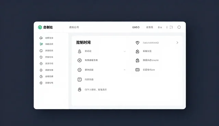This screenshot has width=219, height=126.
Task: Click the rounded square document icon
Action: [x=79, y=79]
